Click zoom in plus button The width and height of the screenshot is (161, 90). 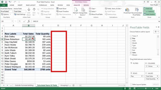point(153,88)
